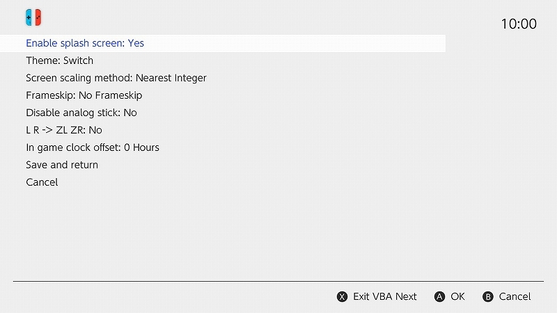557x313 pixels.
Task: Adjust In game clock offset hours
Action: (93, 147)
